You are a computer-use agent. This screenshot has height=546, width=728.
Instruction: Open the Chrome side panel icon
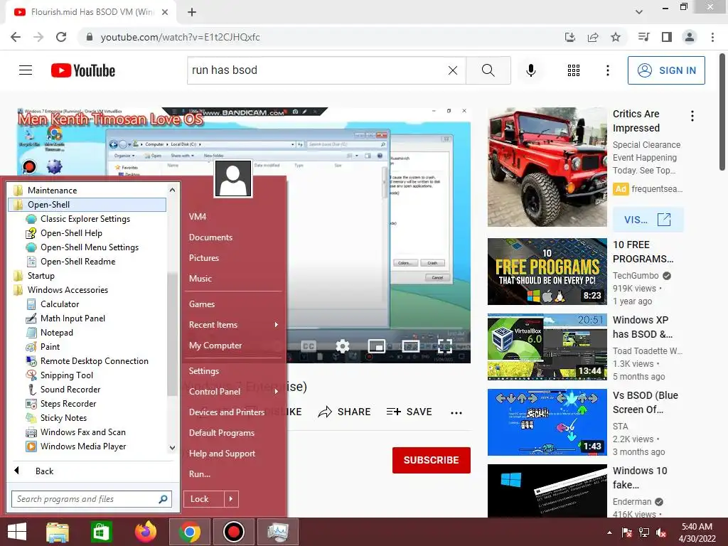coord(666,37)
